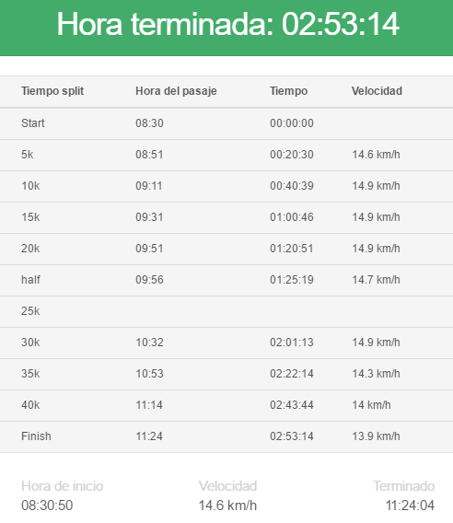Click the Velocidad column header
453x523 pixels.
377,91
